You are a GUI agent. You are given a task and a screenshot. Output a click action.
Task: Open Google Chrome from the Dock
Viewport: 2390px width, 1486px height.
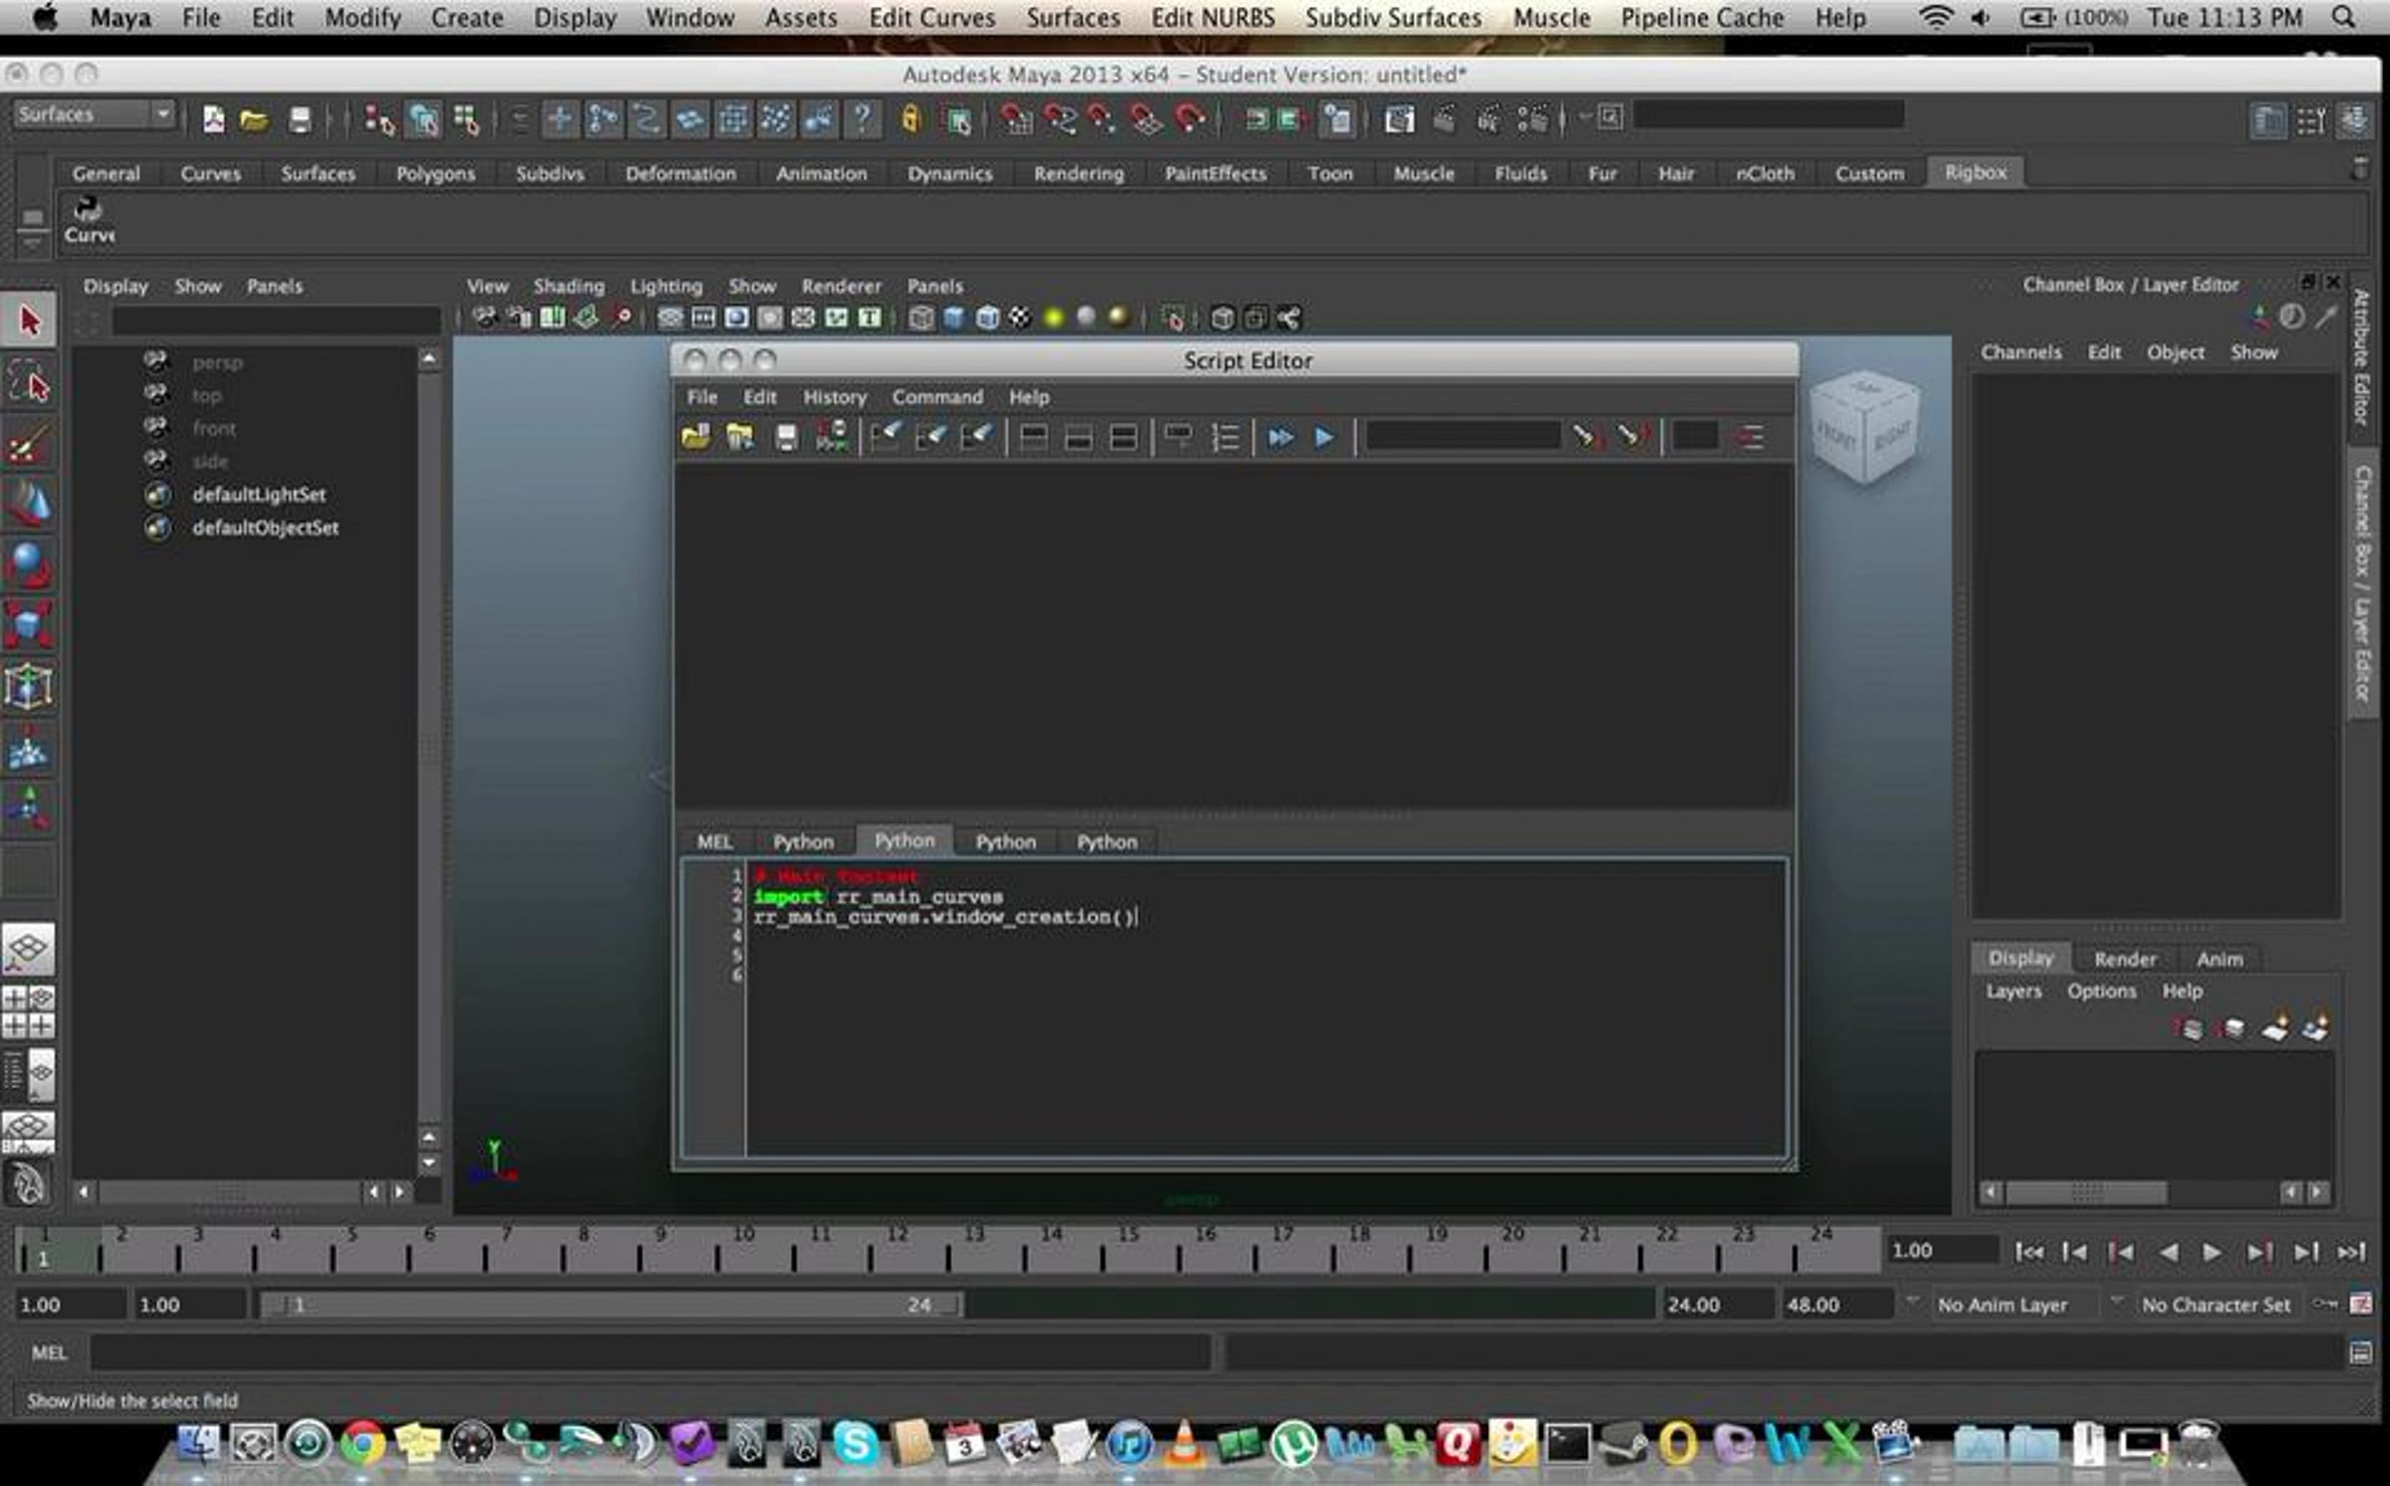point(362,1443)
